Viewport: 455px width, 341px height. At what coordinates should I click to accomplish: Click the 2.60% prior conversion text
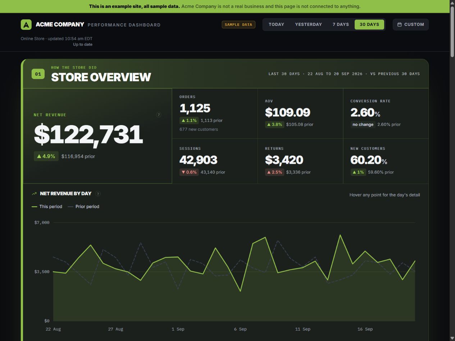(x=389, y=124)
